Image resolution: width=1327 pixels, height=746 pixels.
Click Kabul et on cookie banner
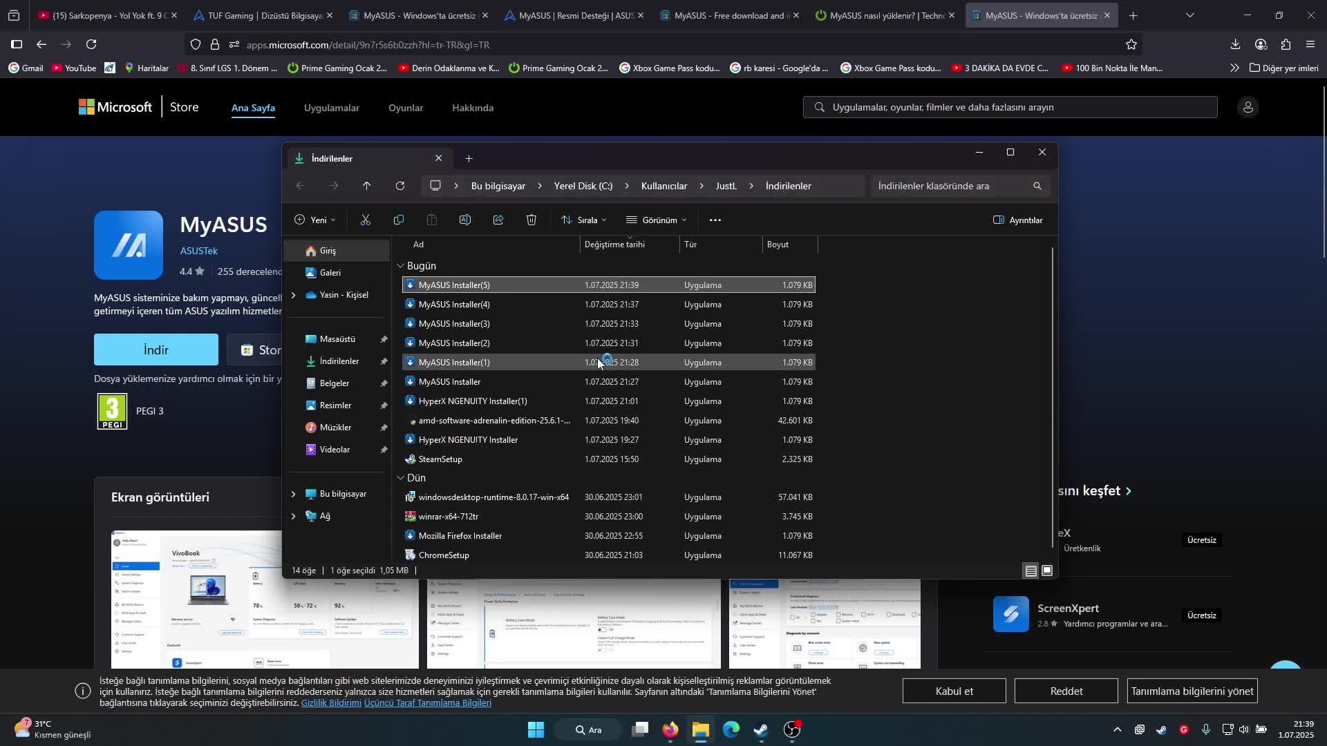(954, 691)
